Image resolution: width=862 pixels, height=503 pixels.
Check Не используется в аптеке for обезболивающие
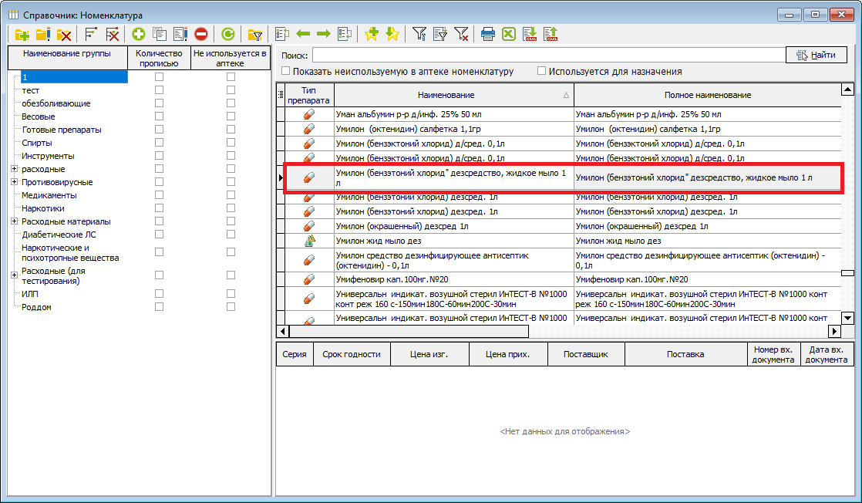[x=231, y=103]
